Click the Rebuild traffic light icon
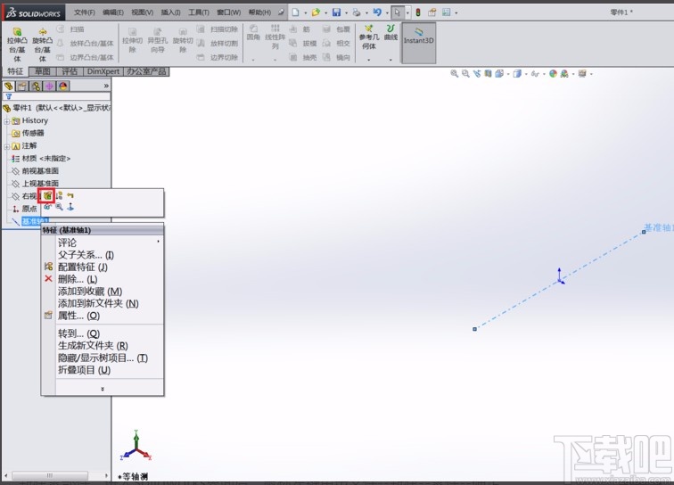Viewport: 674px width, 485px height. (418, 12)
